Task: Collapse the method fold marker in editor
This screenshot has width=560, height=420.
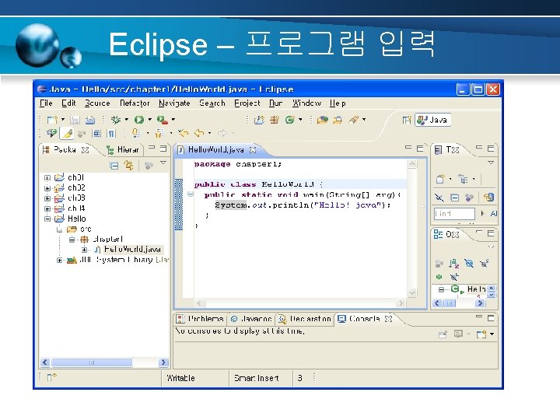Action: pos(191,194)
